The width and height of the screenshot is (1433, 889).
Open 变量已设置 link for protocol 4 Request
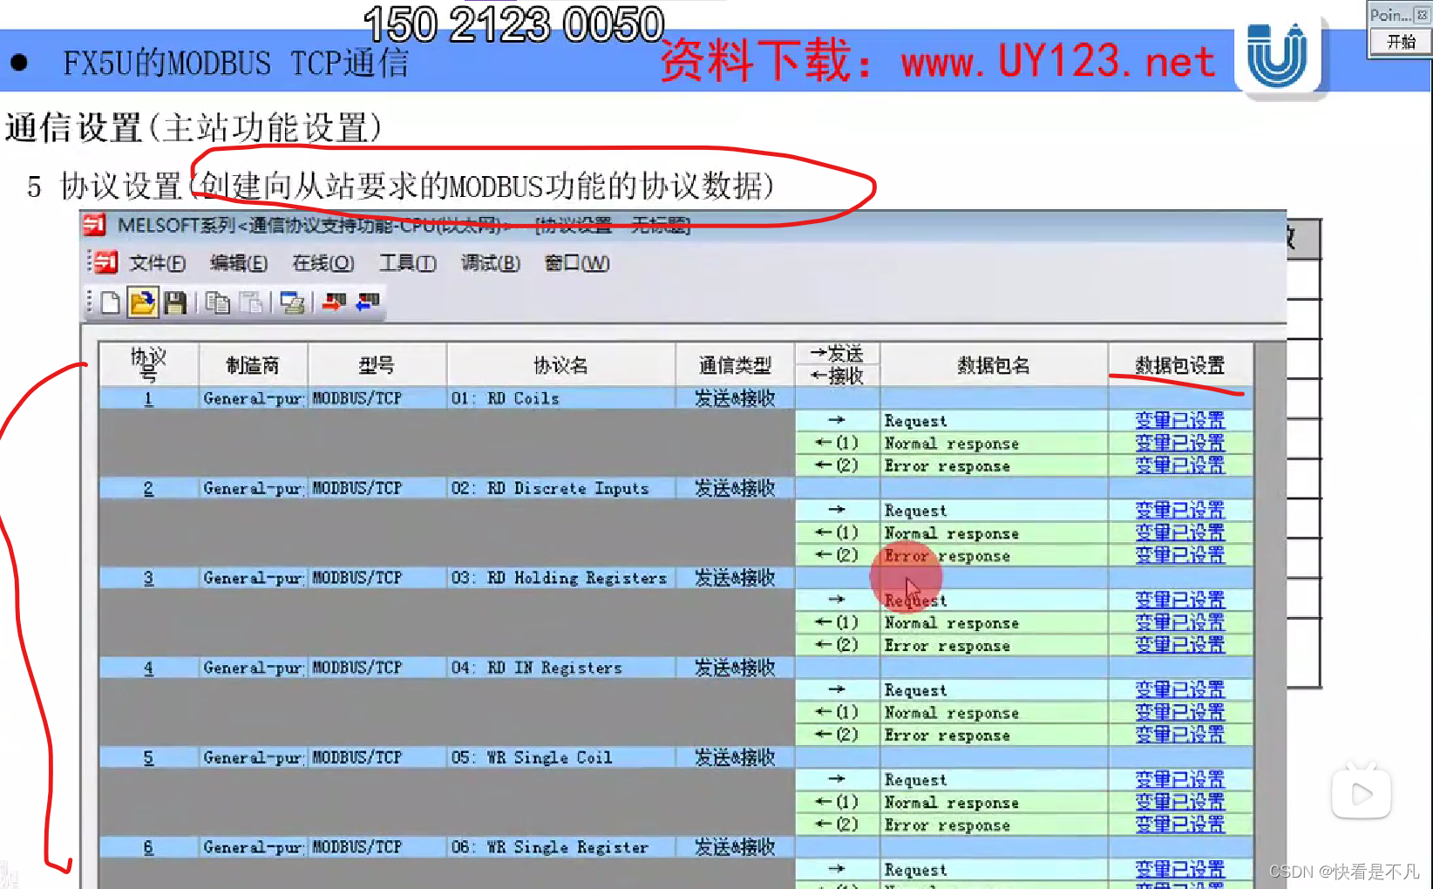(x=1180, y=689)
